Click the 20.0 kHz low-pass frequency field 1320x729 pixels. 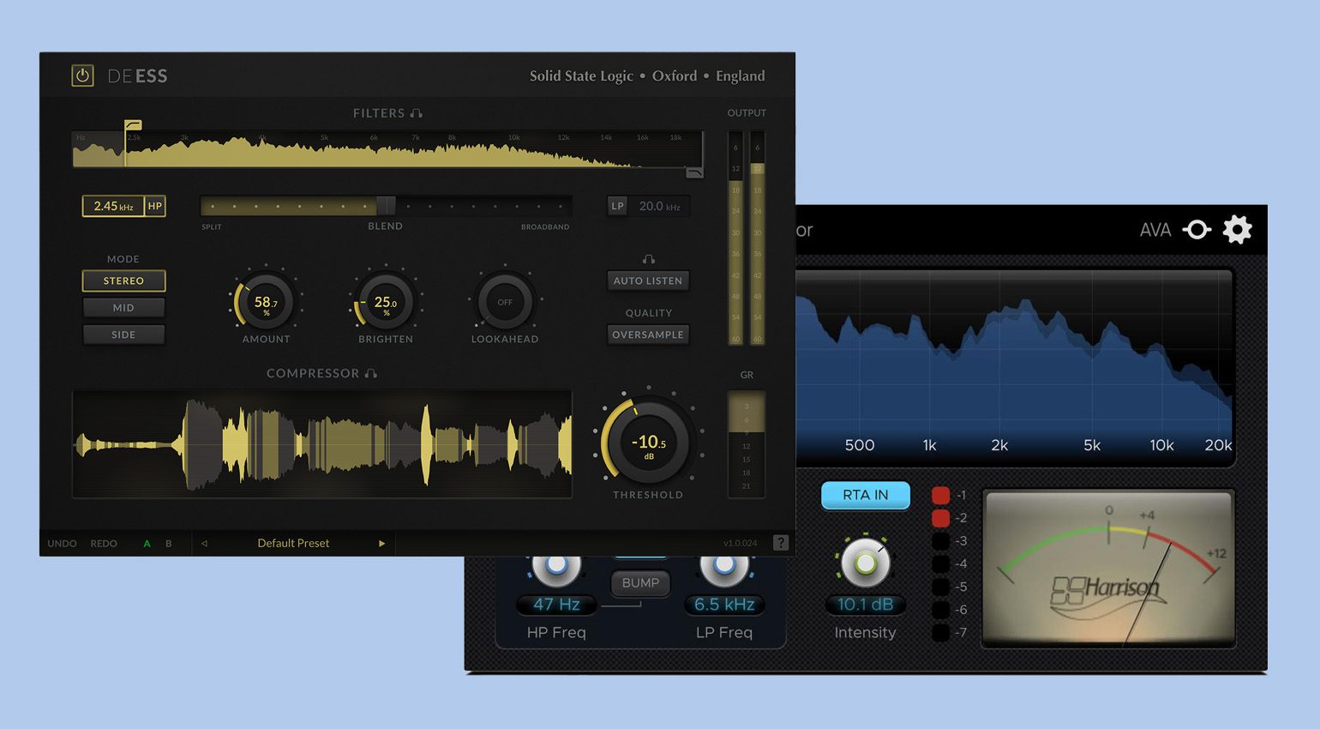pyautogui.click(x=659, y=206)
